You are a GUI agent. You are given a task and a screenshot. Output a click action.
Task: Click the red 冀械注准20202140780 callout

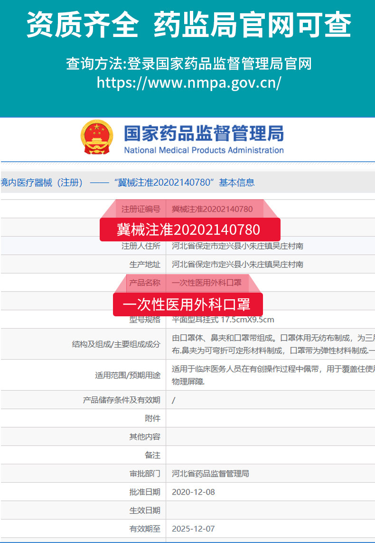[x=190, y=230]
